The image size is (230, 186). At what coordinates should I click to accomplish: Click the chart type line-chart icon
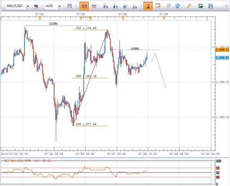(x=69, y=6)
